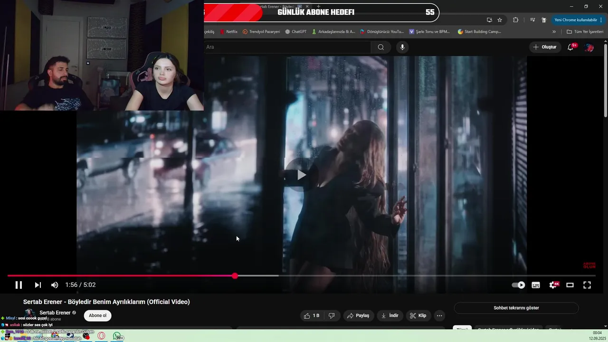Viewport: 608px width, 342px height.
Task: Open the Opera icon in the taskbar
Action: 101,336
